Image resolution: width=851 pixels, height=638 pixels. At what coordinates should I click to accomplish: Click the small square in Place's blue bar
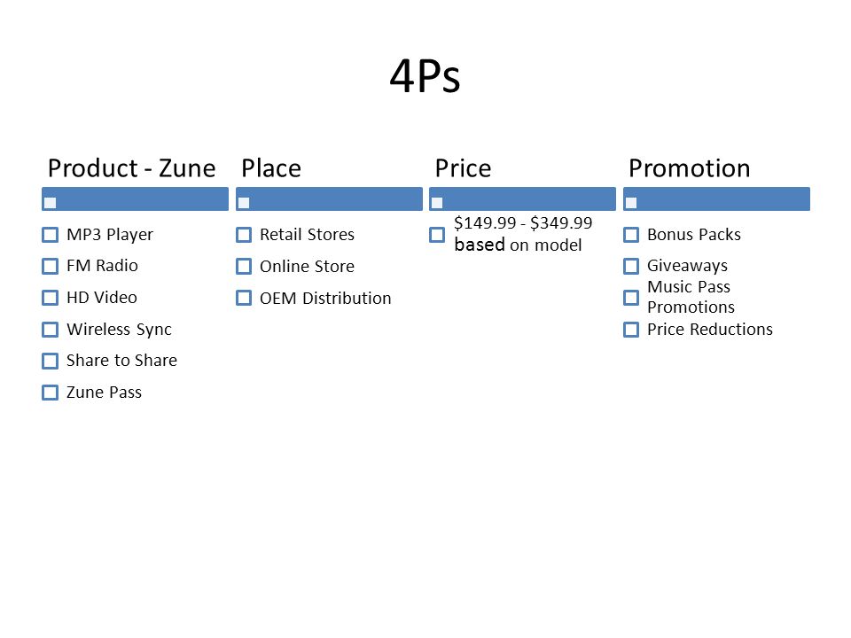244,203
